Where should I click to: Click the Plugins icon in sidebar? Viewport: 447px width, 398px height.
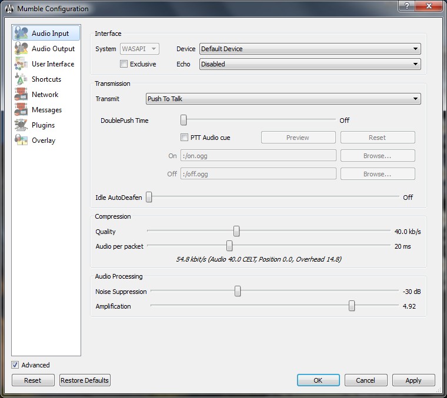21,125
